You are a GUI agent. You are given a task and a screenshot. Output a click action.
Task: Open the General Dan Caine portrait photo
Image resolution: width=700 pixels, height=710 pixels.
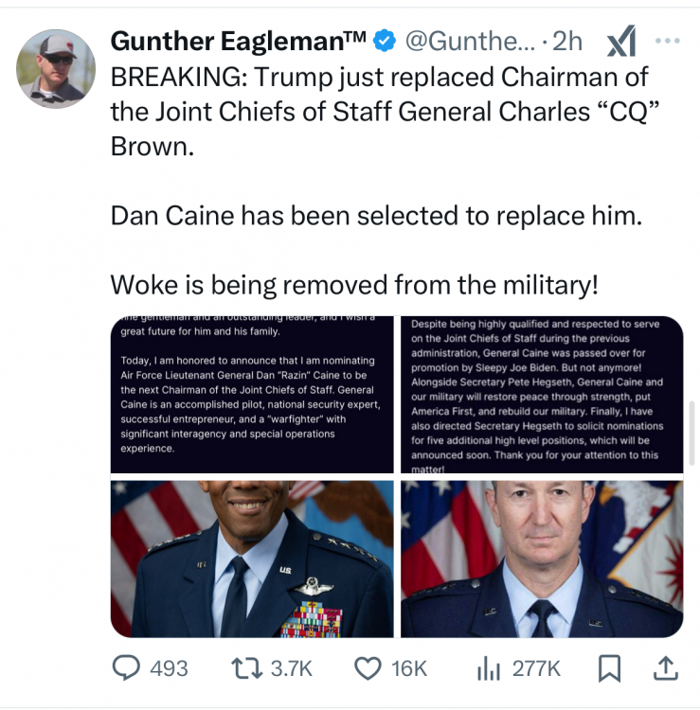(x=542, y=559)
